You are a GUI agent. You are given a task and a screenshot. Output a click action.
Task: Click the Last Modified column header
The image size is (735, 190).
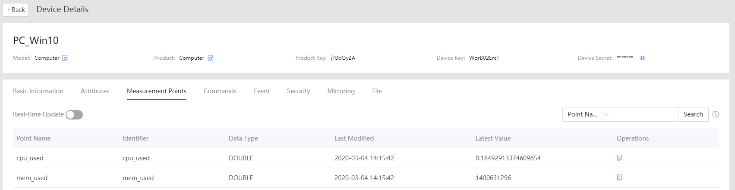pos(354,138)
